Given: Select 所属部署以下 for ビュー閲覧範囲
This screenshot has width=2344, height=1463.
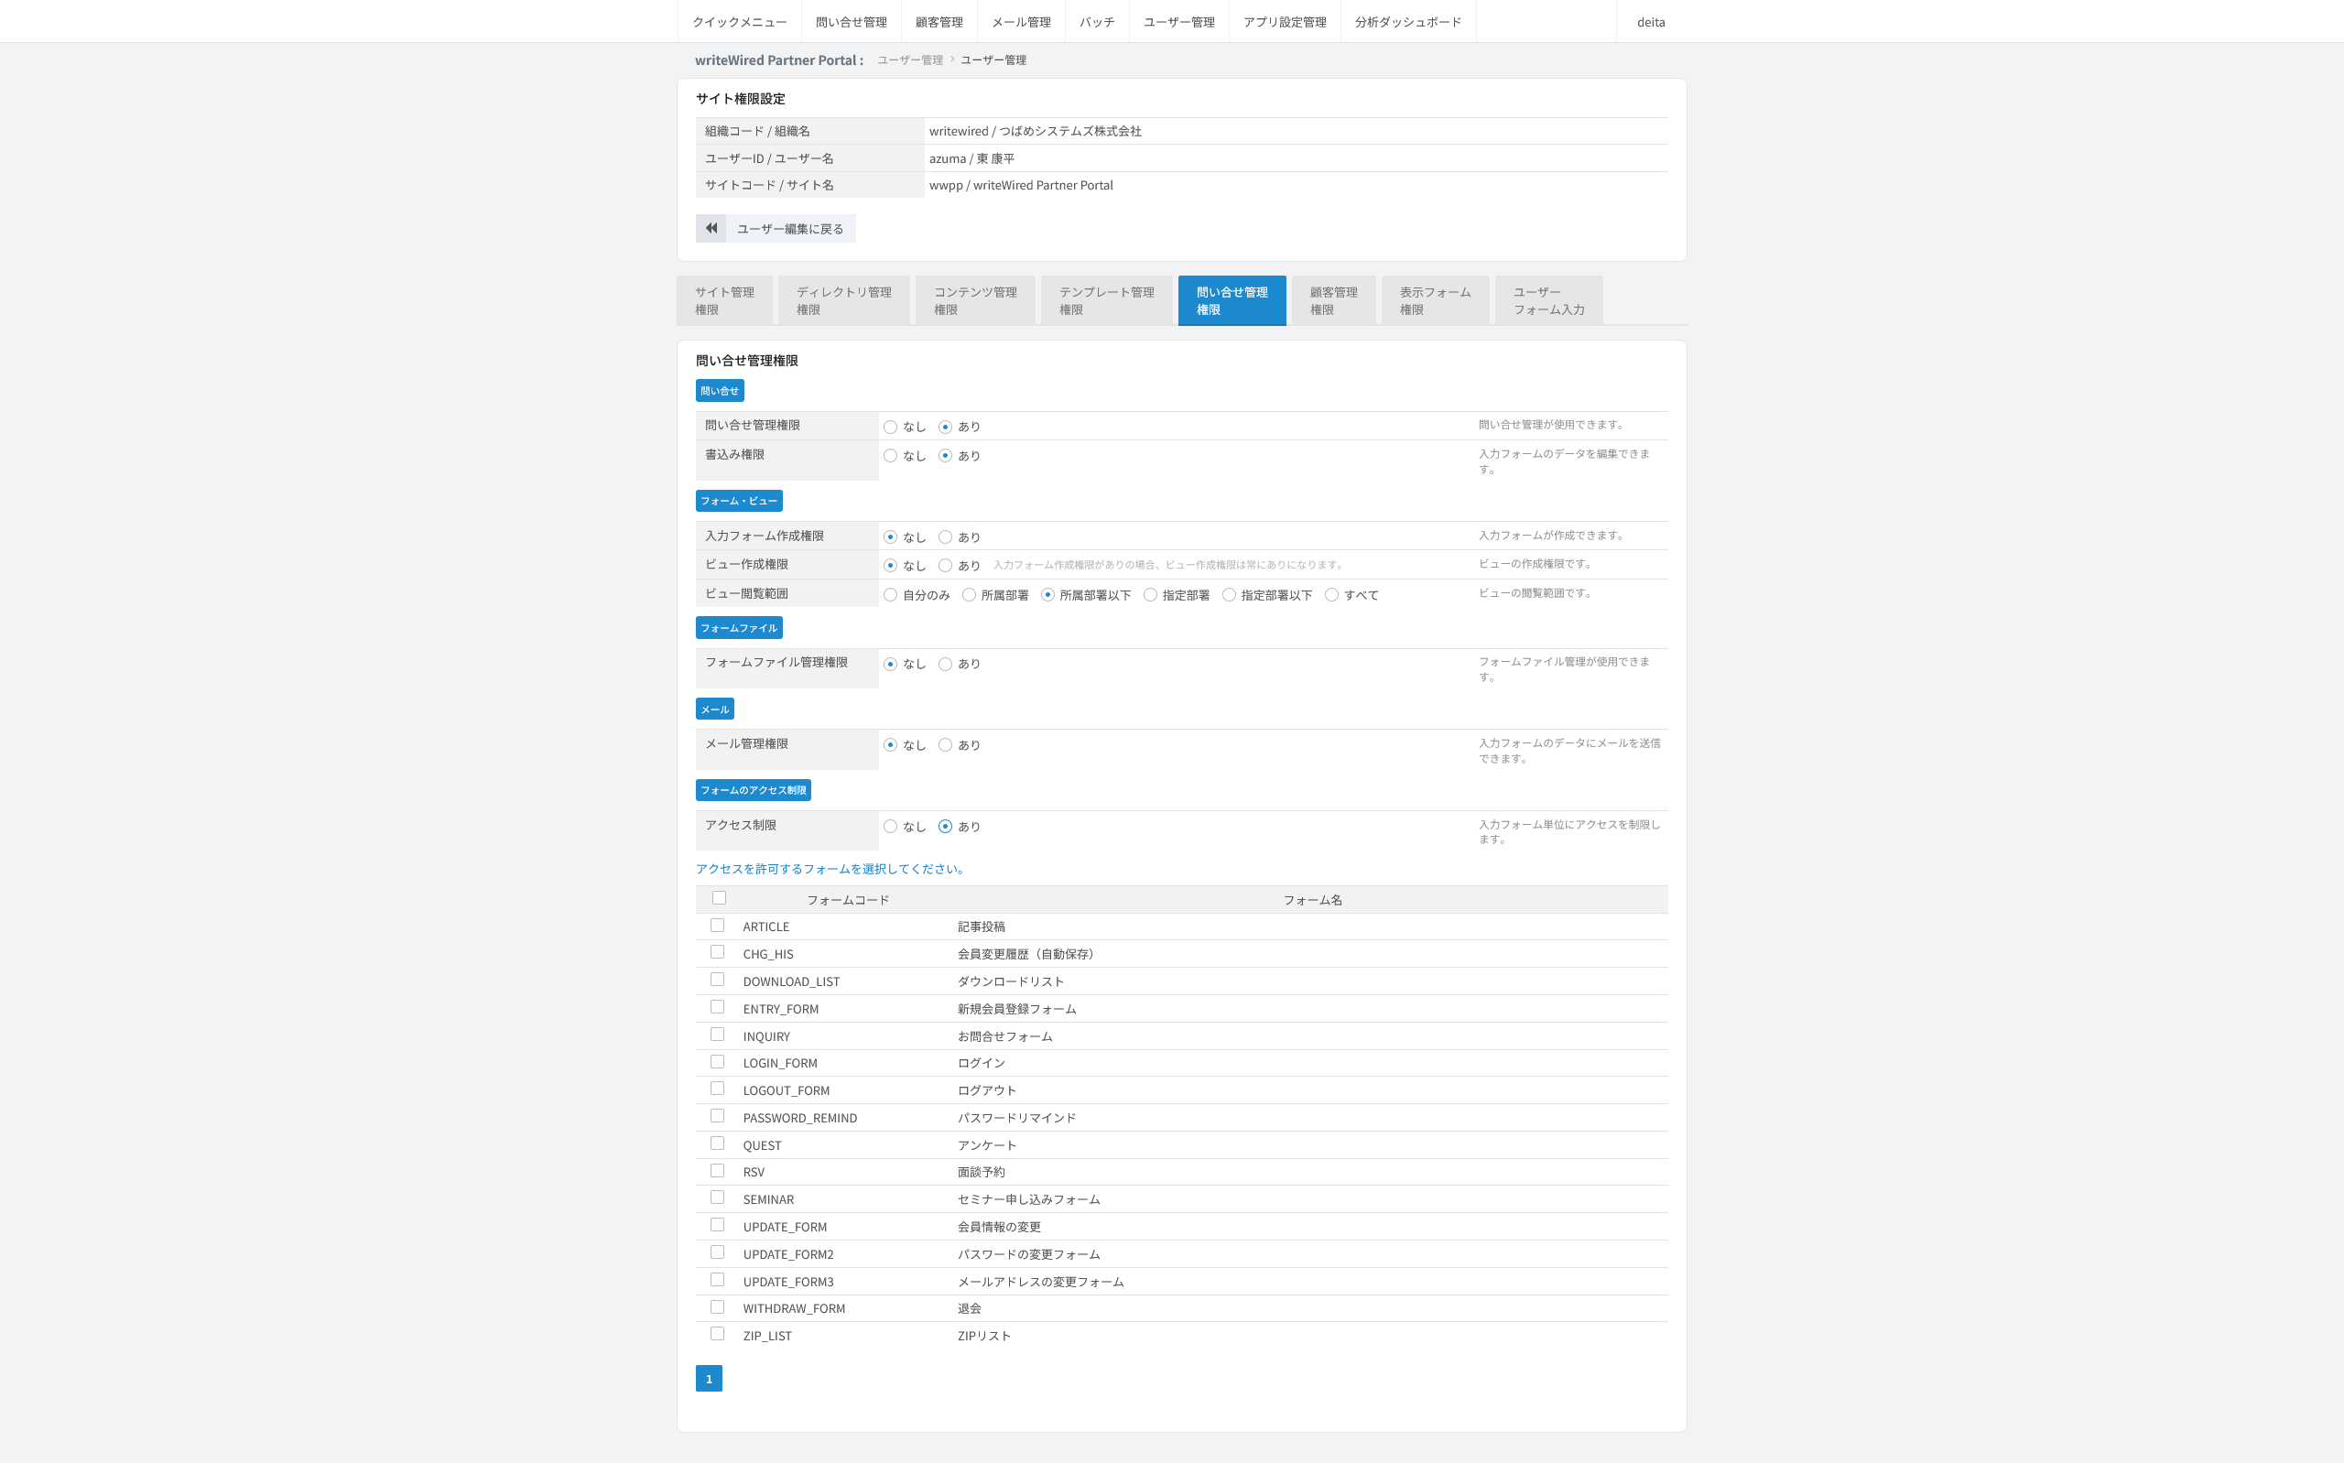Looking at the screenshot, I should tap(1047, 595).
